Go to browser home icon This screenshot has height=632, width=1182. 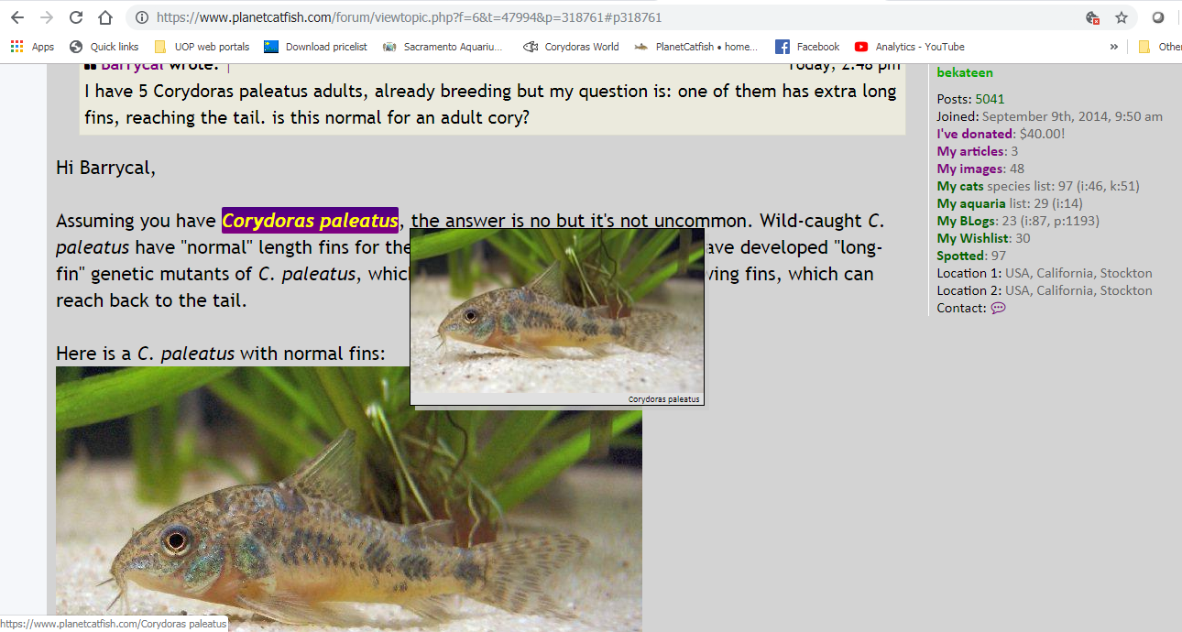(x=105, y=17)
